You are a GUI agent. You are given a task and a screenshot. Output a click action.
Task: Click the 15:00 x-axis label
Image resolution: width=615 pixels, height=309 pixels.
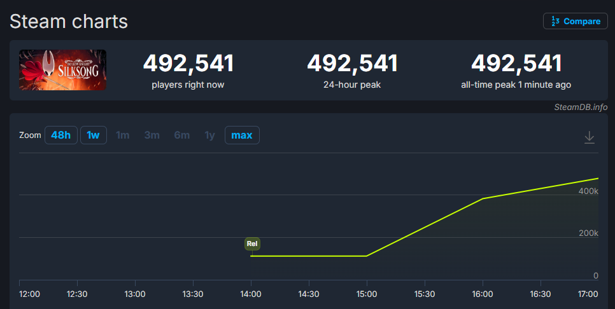click(x=367, y=294)
